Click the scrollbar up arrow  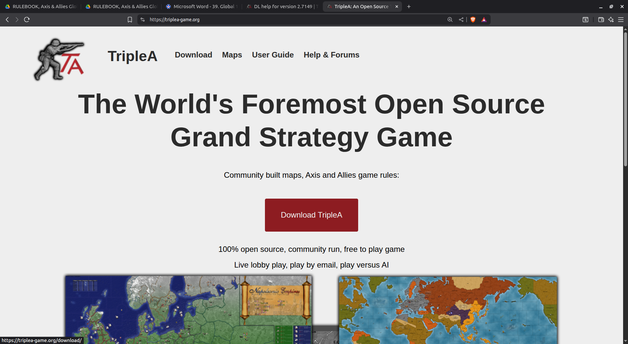click(625, 29)
